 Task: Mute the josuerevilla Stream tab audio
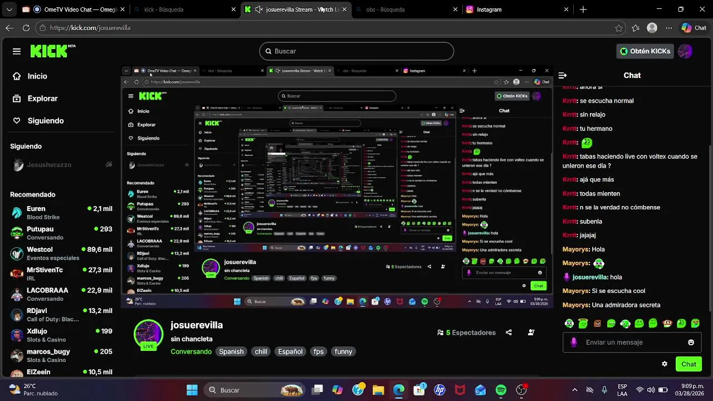(259, 9)
